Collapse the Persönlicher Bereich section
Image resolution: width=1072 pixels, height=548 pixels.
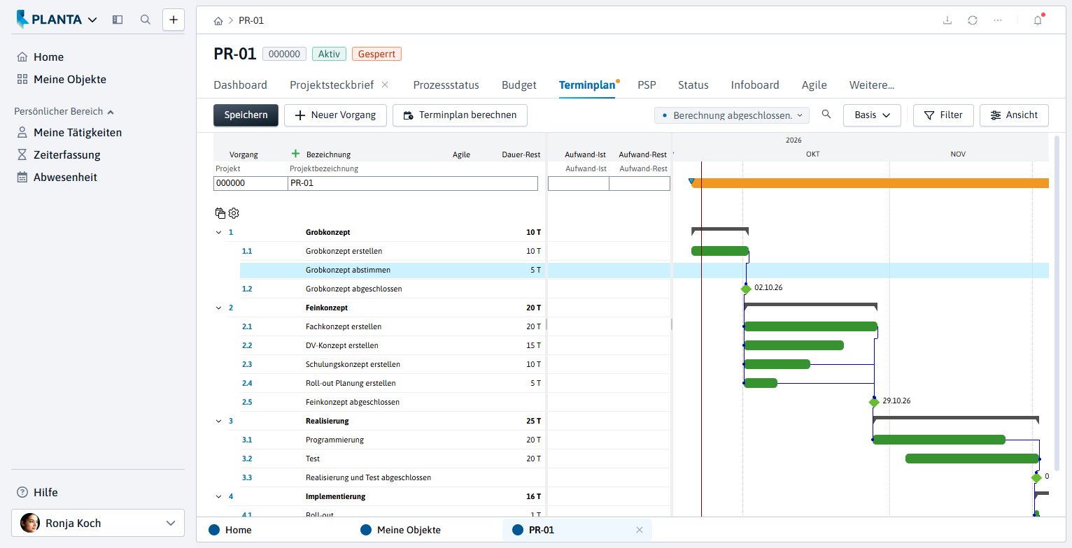point(111,111)
